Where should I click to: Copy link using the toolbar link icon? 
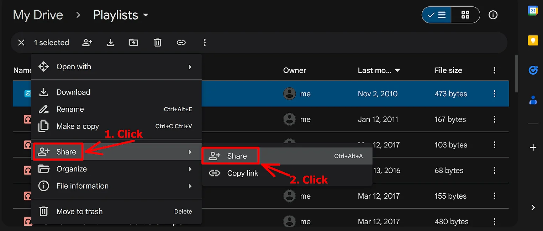pos(181,43)
